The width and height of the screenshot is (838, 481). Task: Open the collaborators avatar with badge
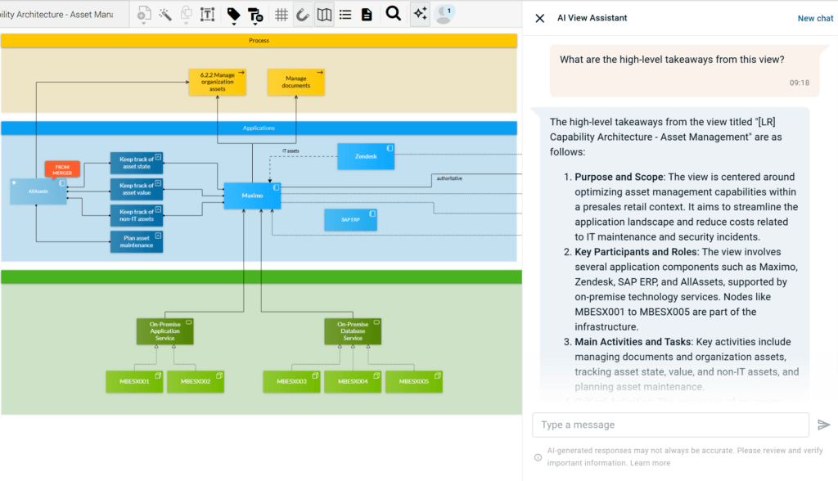coord(444,15)
